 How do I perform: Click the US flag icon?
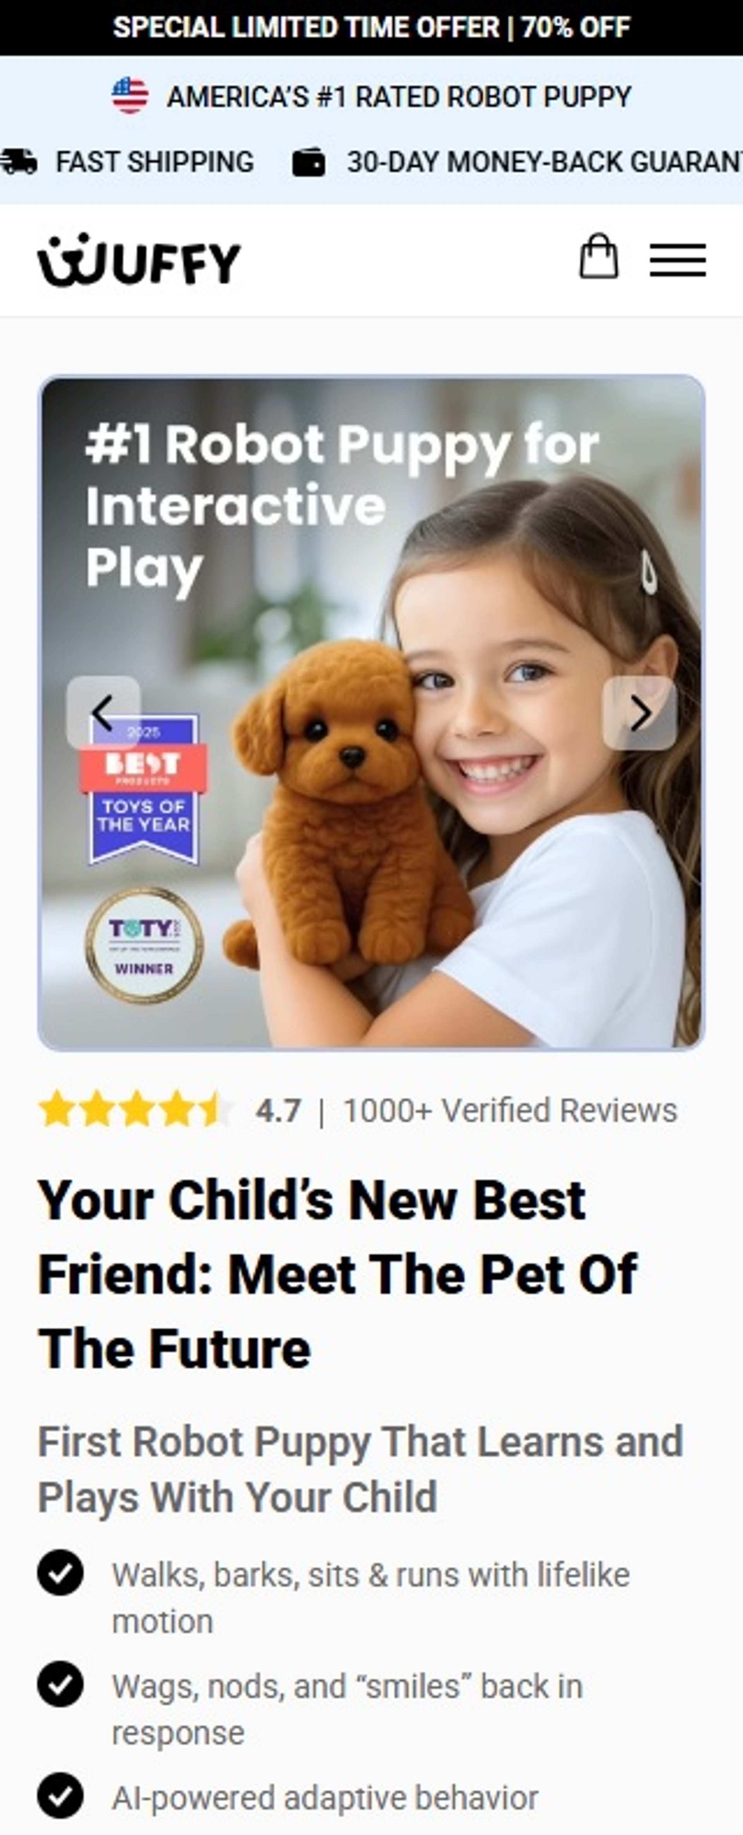tap(130, 96)
